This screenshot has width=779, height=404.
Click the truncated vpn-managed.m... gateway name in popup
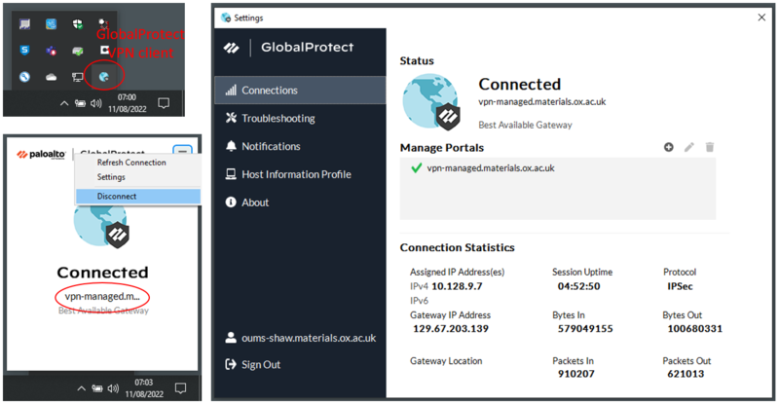(102, 296)
